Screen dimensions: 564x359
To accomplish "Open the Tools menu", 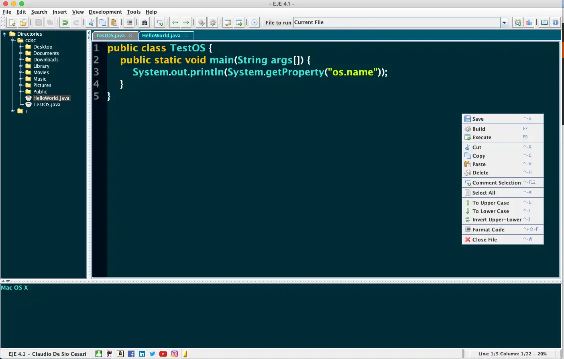I will pyautogui.click(x=134, y=12).
